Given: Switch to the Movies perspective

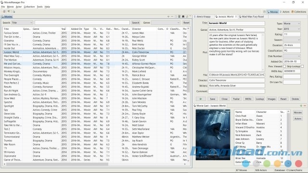Looking at the screenshot, I should [272, 12].
